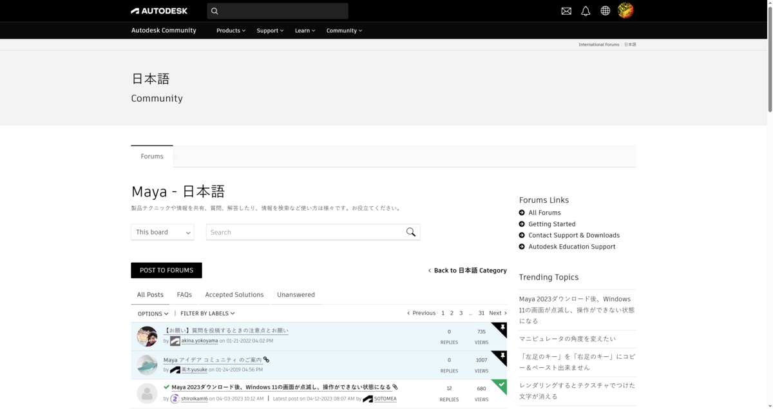The image size is (773, 409).
Task: Open trending topic Maya 2023ダウンロード後 in sidebar
Action: [x=577, y=310]
